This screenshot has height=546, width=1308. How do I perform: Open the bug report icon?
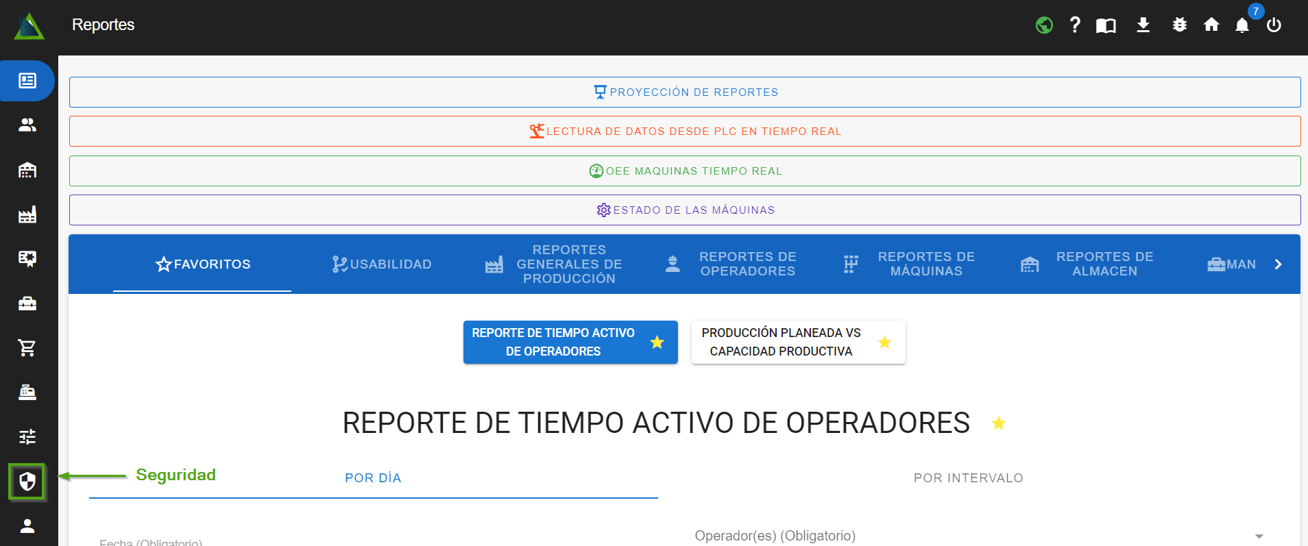(x=1179, y=25)
